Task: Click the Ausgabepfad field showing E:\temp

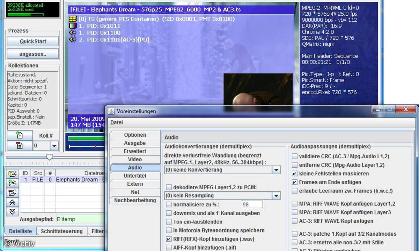Action: [x=80, y=219]
